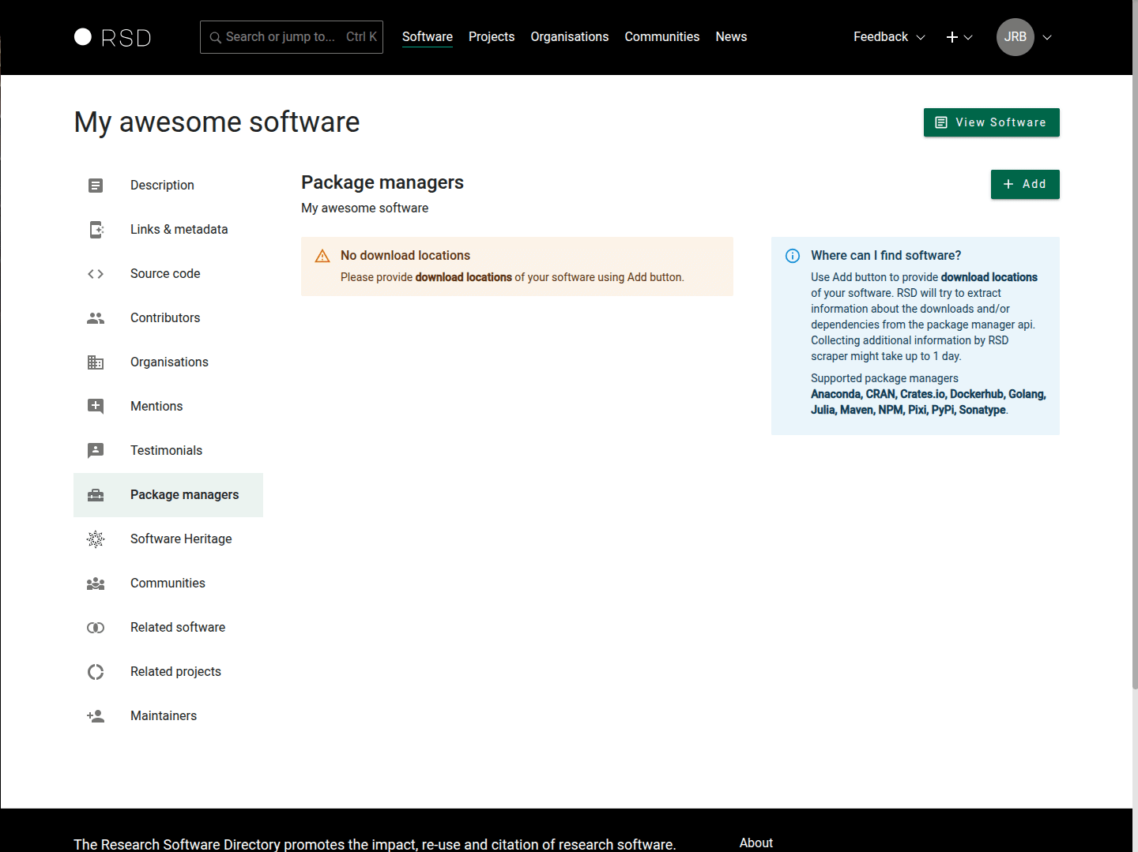Click the Maintainers add-person icon
This screenshot has width=1138, height=852.
coord(96,716)
